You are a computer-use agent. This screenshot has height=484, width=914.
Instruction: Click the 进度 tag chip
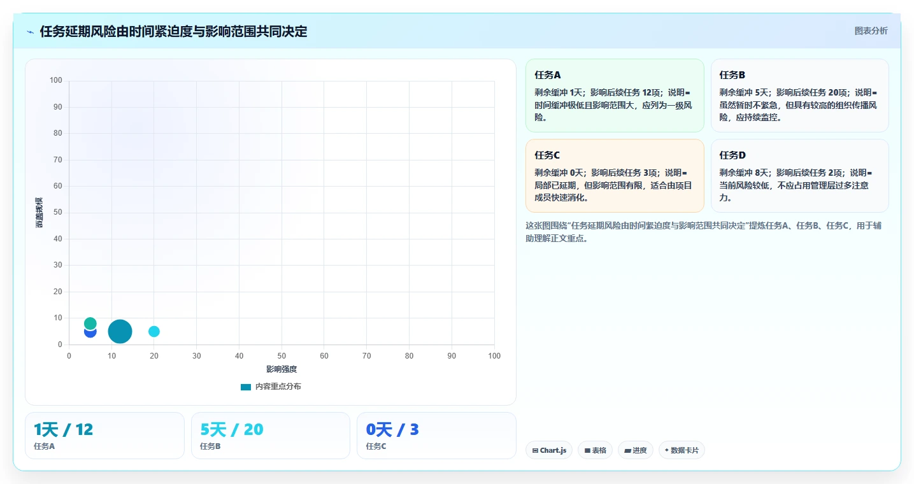636,450
